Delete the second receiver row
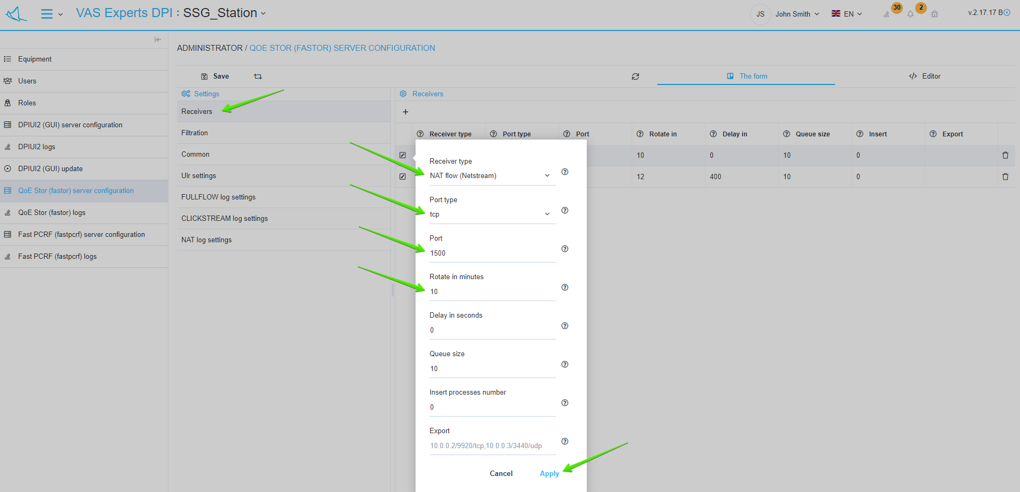The image size is (1020, 492). pos(1005,176)
